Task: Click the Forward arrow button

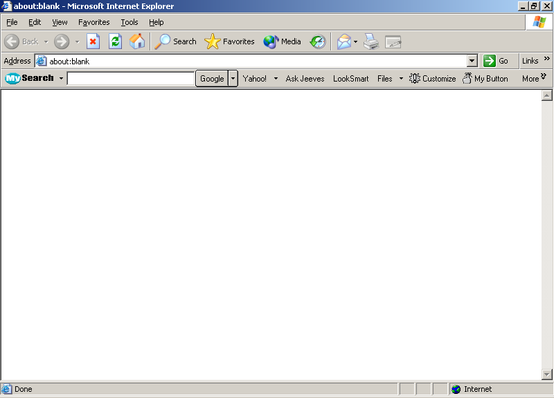Action: tap(62, 41)
